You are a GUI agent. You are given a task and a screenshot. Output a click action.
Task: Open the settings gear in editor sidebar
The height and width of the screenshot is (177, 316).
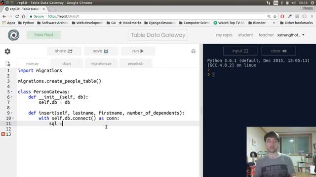click(x=7, y=51)
